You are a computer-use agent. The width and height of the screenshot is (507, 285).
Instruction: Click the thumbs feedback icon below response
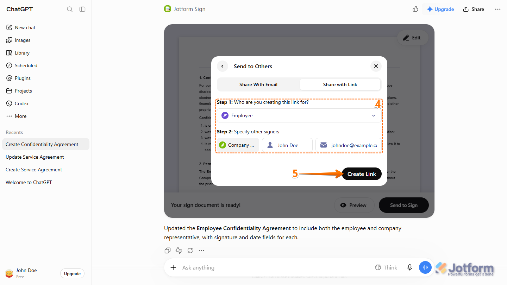(179, 251)
